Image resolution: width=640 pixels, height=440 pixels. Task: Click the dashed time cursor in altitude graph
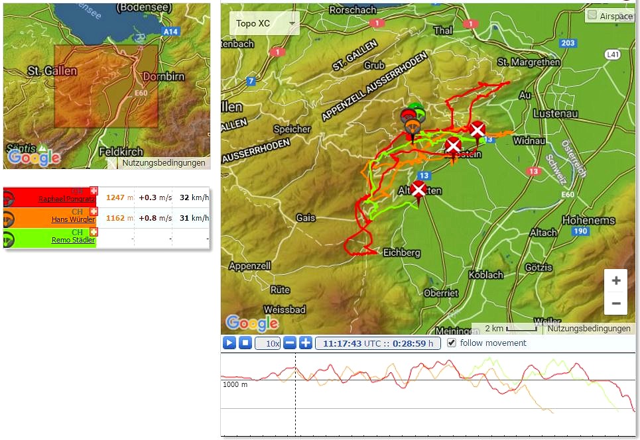296,394
